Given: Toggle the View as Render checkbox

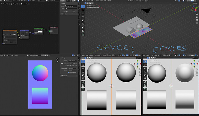Looking at the screenshot, I should click(68, 73).
